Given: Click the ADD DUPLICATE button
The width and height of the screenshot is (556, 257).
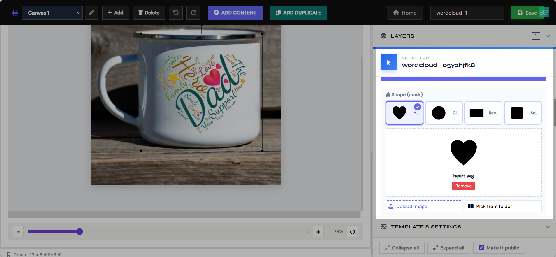Looking at the screenshot, I should pyautogui.click(x=298, y=13).
